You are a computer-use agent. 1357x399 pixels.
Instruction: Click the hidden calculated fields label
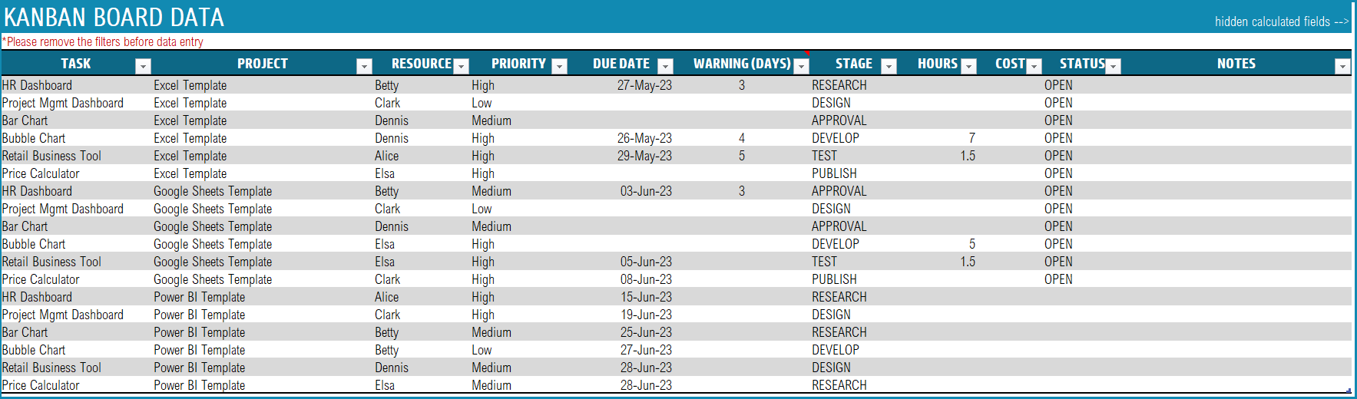tap(1281, 21)
